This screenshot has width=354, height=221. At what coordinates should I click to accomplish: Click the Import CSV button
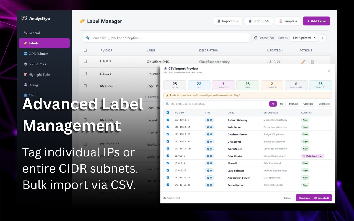point(228,21)
